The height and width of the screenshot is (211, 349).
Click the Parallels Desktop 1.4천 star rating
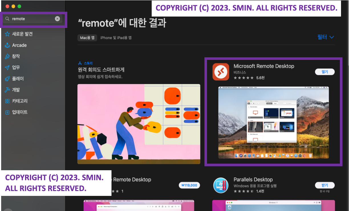tap(249, 191)
